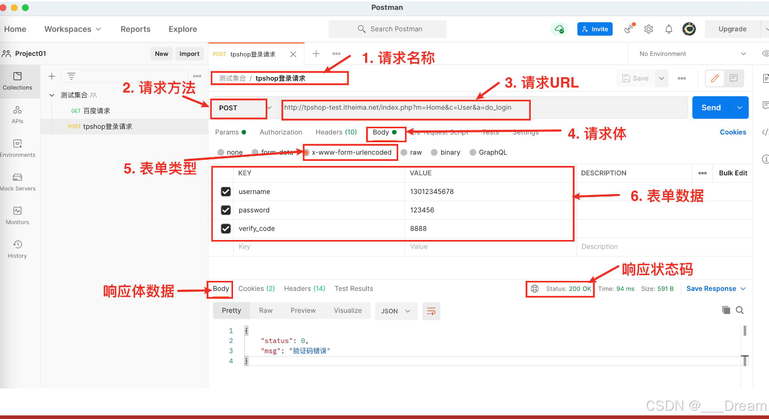Switch to the Authorization tab
769x419 pixels.
[281, 132]
